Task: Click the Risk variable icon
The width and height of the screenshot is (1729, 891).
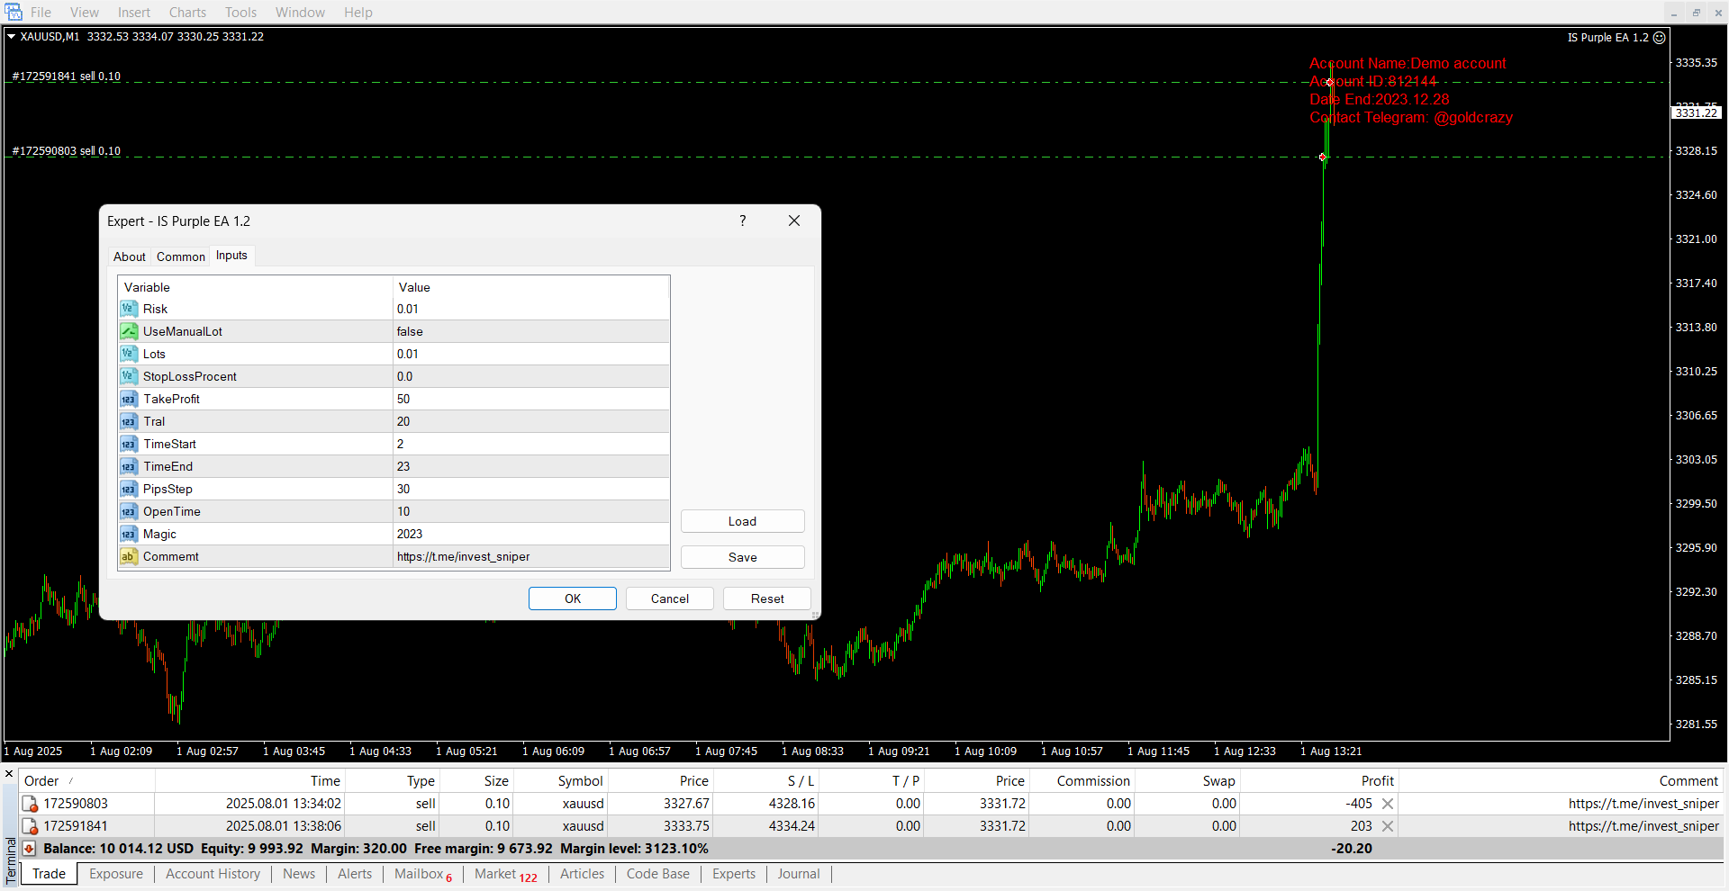Action: click(x=129, y=309)
